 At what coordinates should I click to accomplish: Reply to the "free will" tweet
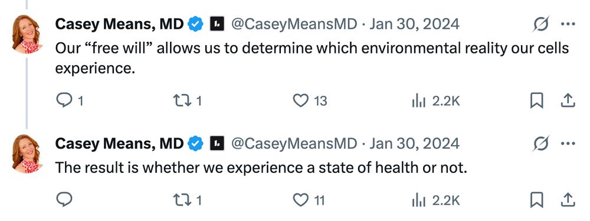tap(64, 101)
